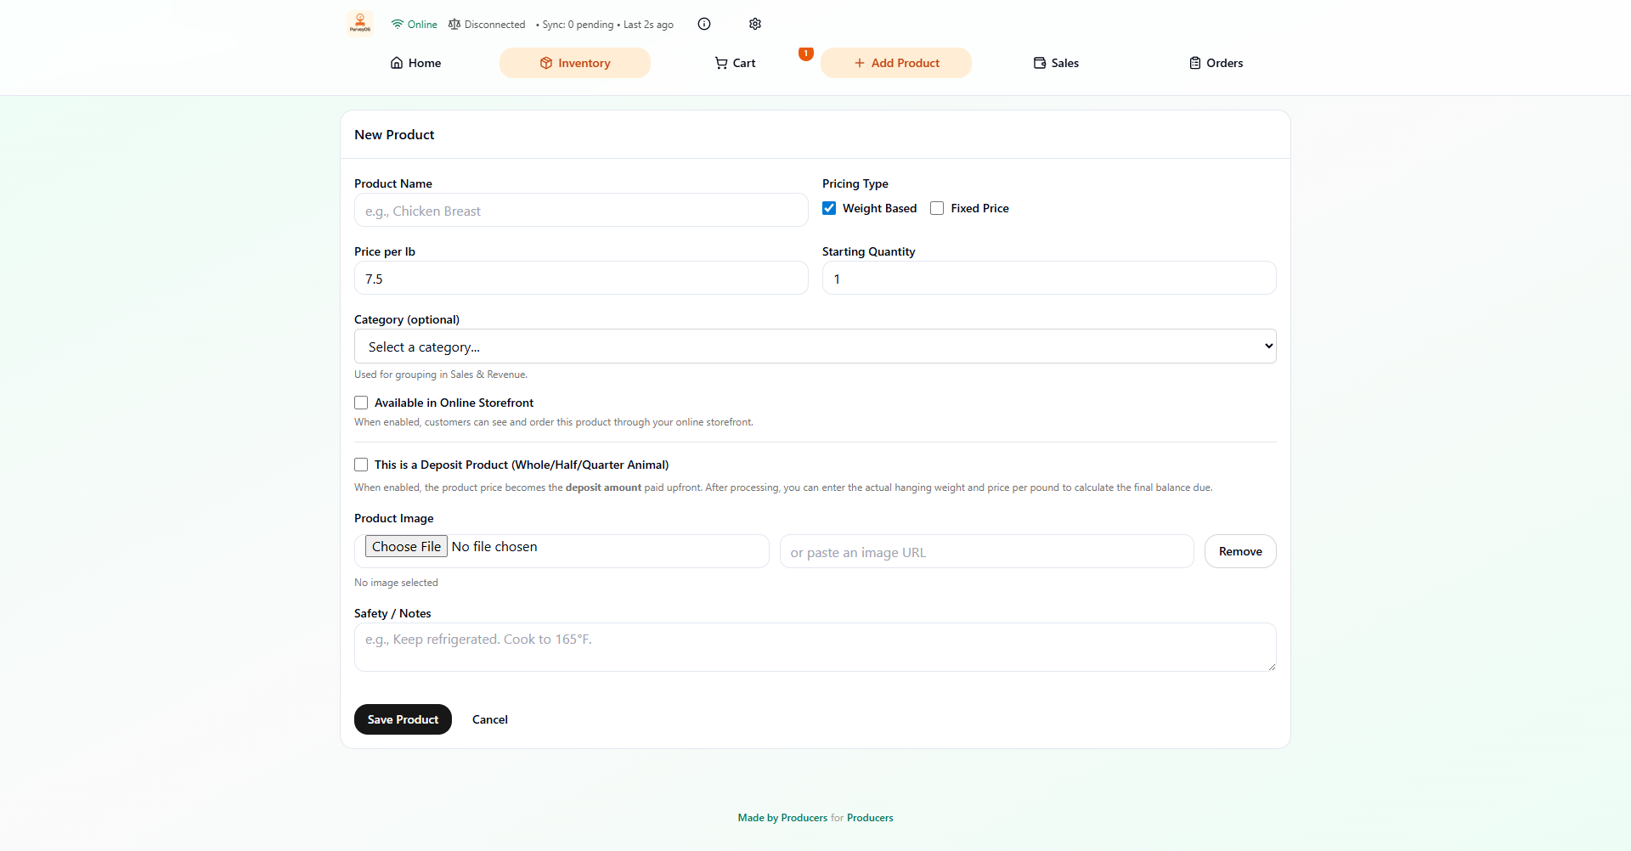Click the Save Product button
Viewport: 1631px width, 851px height.
[403, 719]
